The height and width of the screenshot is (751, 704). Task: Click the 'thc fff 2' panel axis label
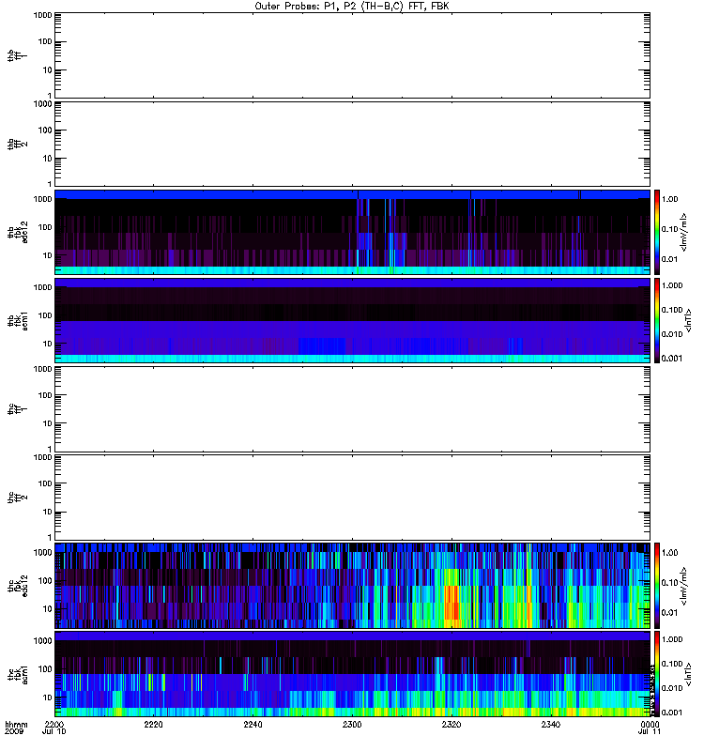17,498
